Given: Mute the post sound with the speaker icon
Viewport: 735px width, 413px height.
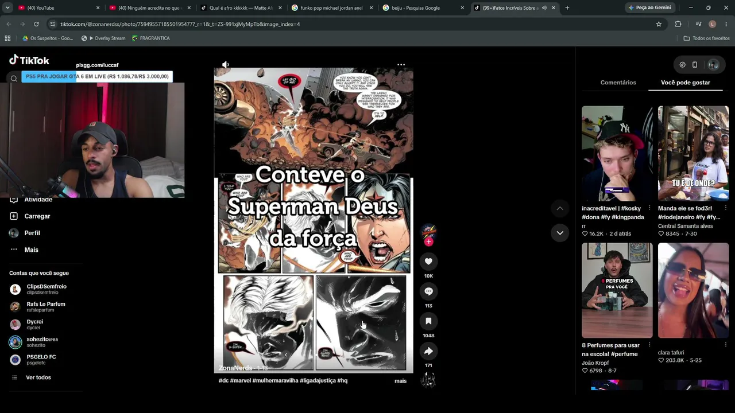Looking at the screenshot, I should 226,65.
